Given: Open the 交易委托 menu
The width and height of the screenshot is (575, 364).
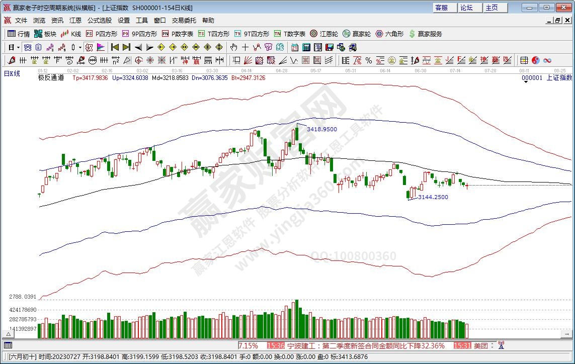Looking at the screenshot, I should click(184, 21).
